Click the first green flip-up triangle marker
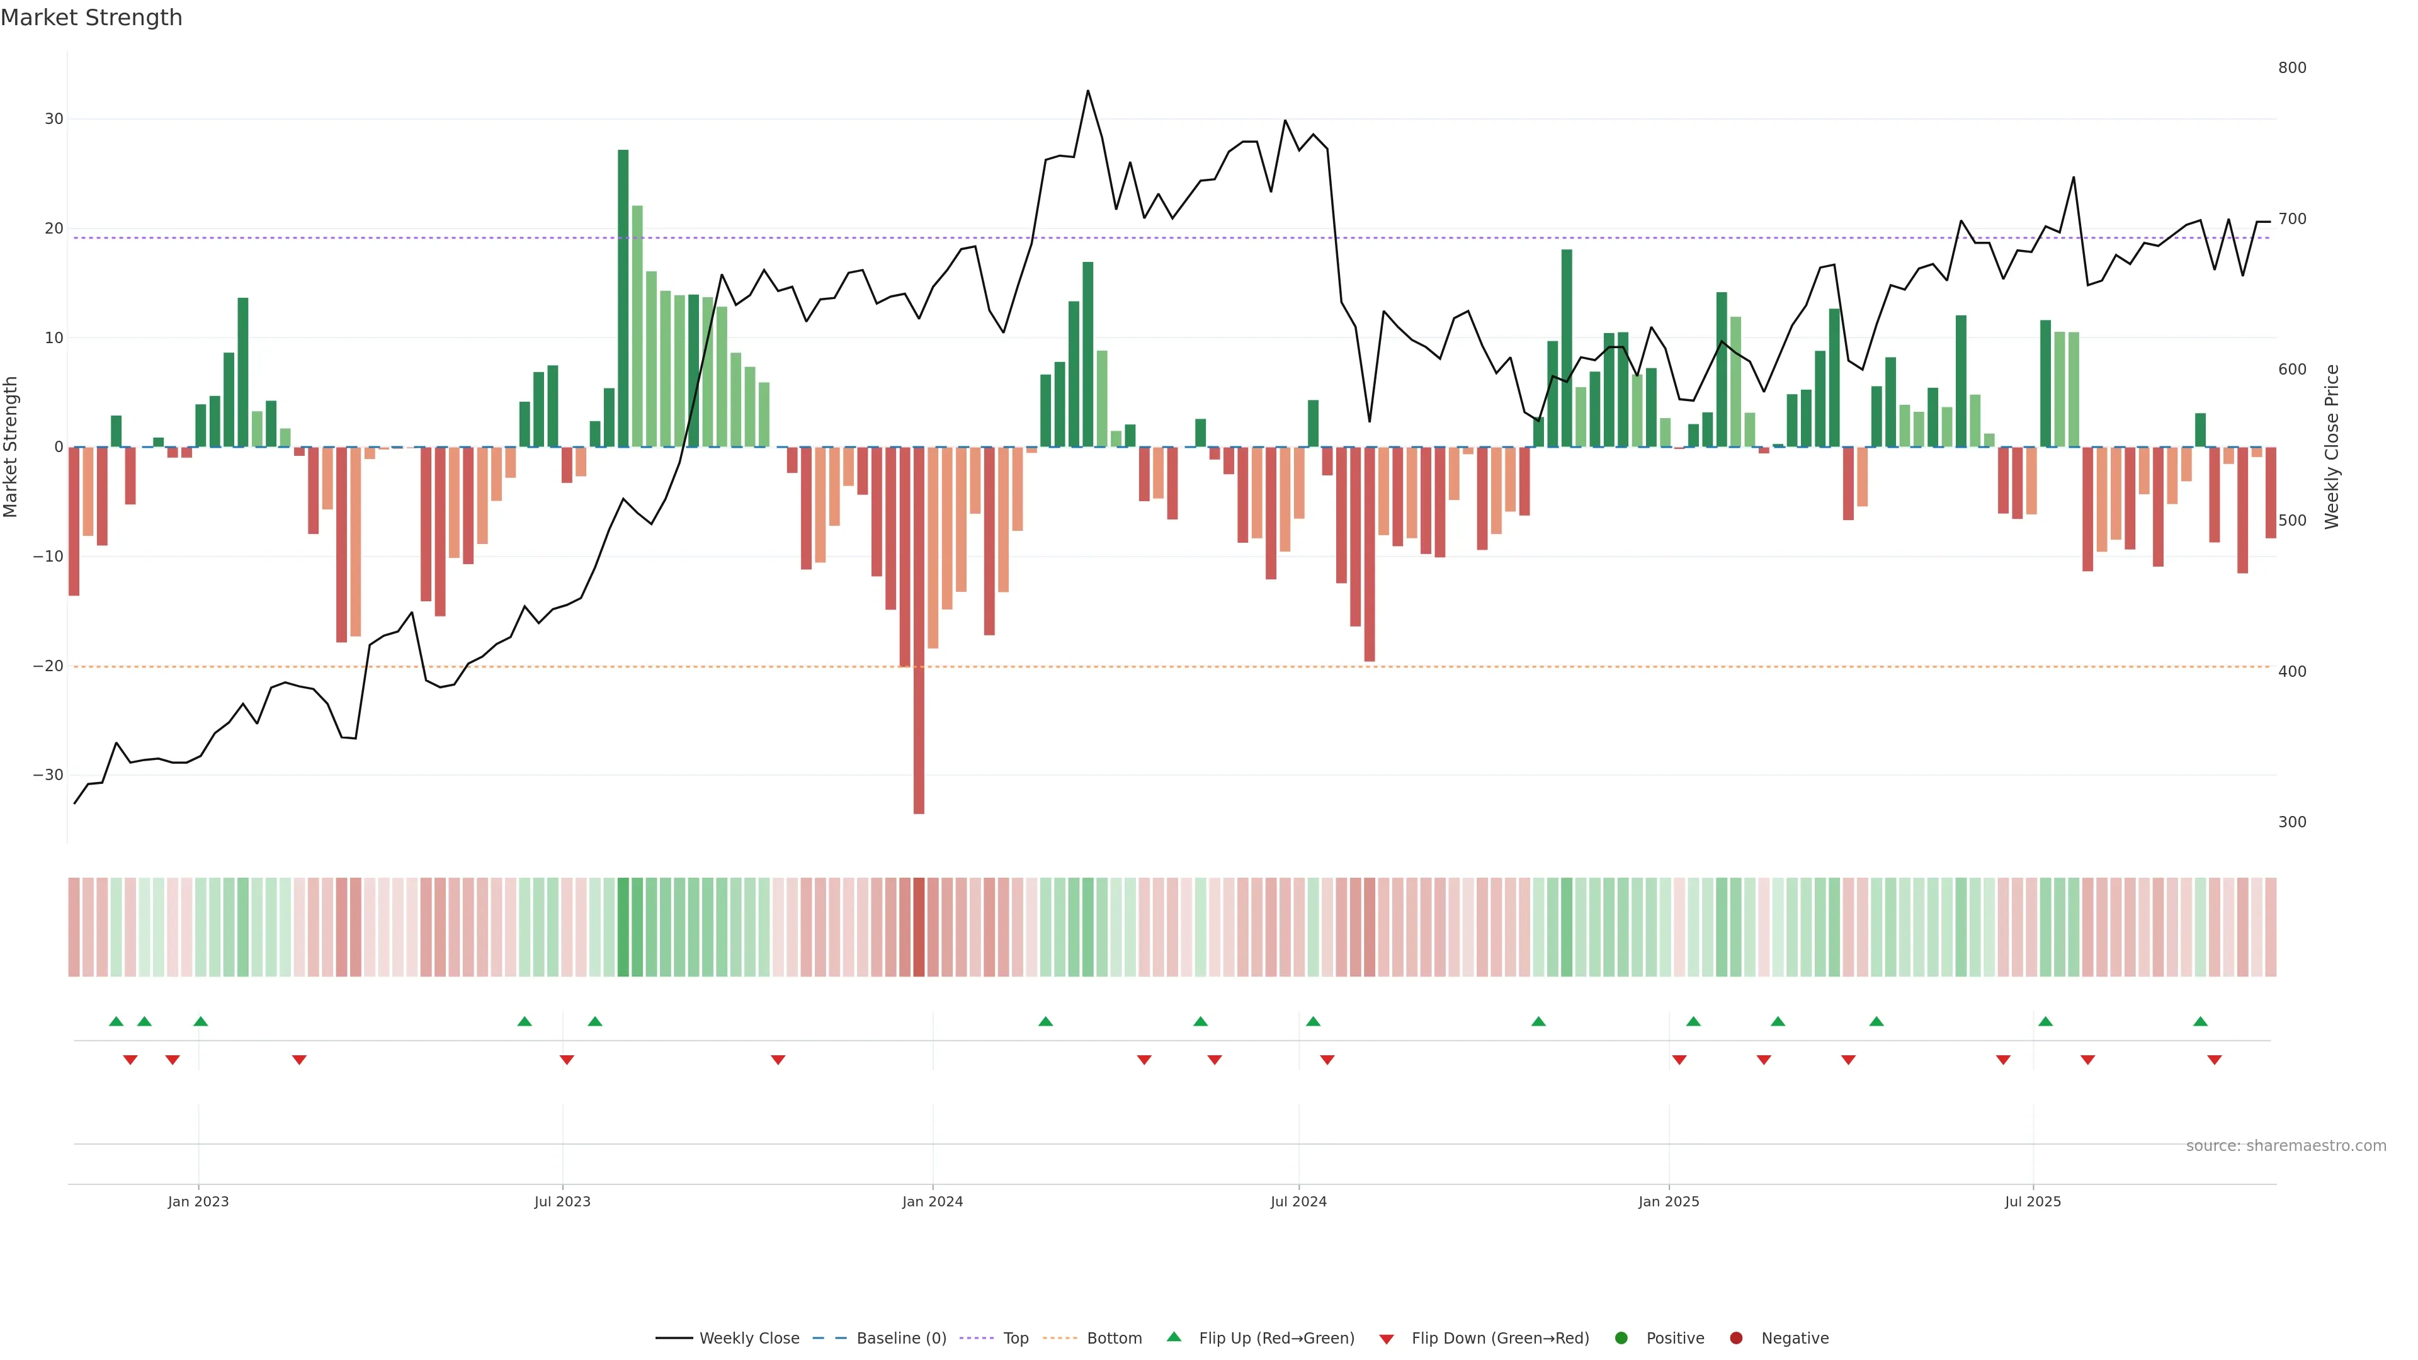Image resolution: width=2418 pixels, height=1360 pixels. tap(116, 1021)
